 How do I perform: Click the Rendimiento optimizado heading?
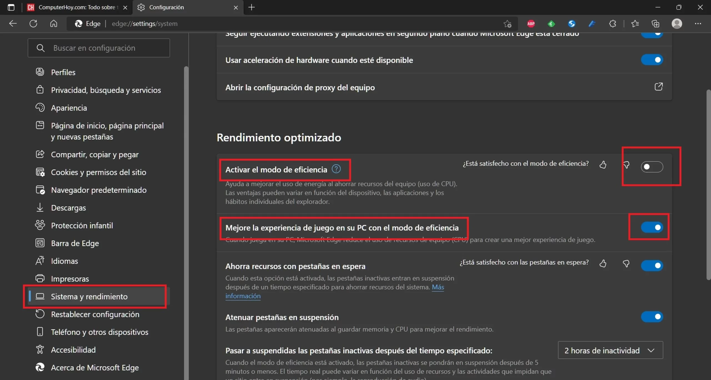click(x=279, y=138)
